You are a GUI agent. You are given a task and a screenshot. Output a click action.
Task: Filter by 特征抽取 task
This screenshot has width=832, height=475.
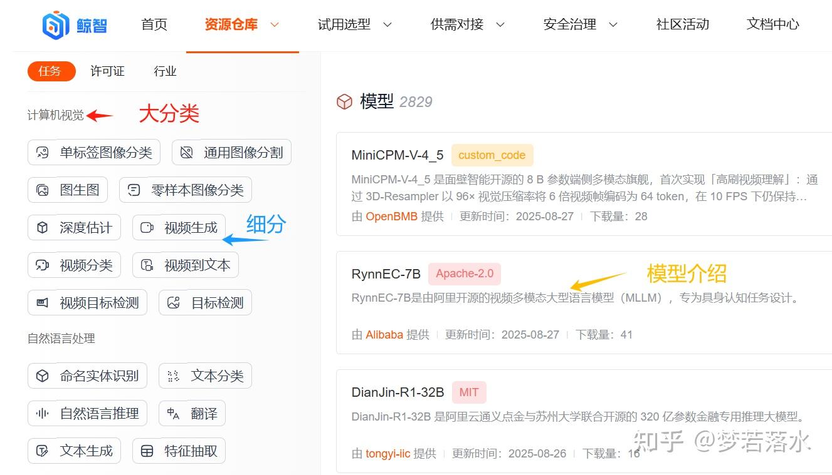tap(179, 451)
